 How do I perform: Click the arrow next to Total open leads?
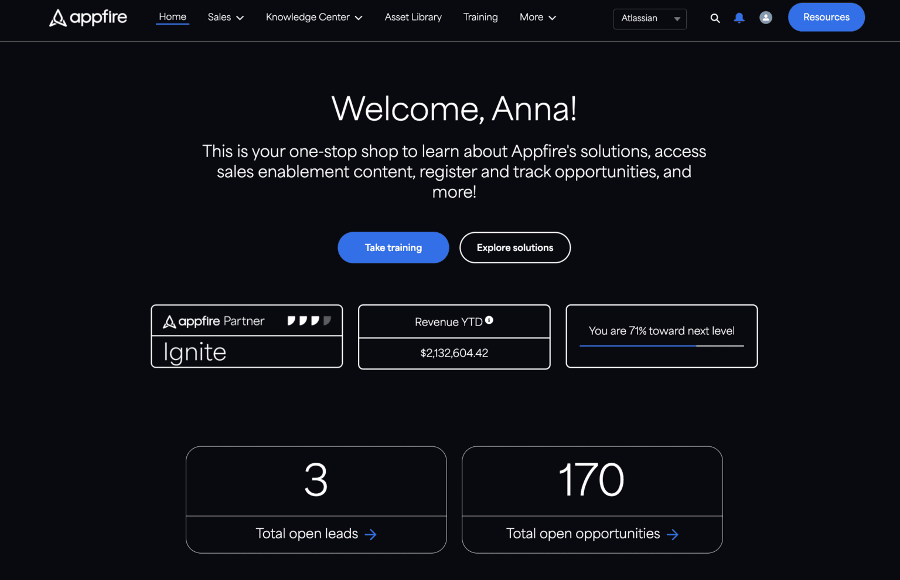pyautogui.click(x=370, y=534)
